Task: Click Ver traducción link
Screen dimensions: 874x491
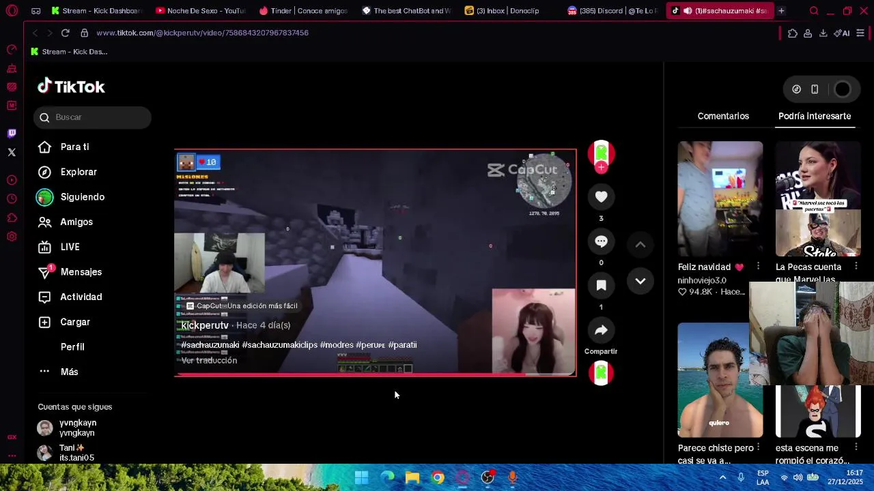Action: point(209,360)
